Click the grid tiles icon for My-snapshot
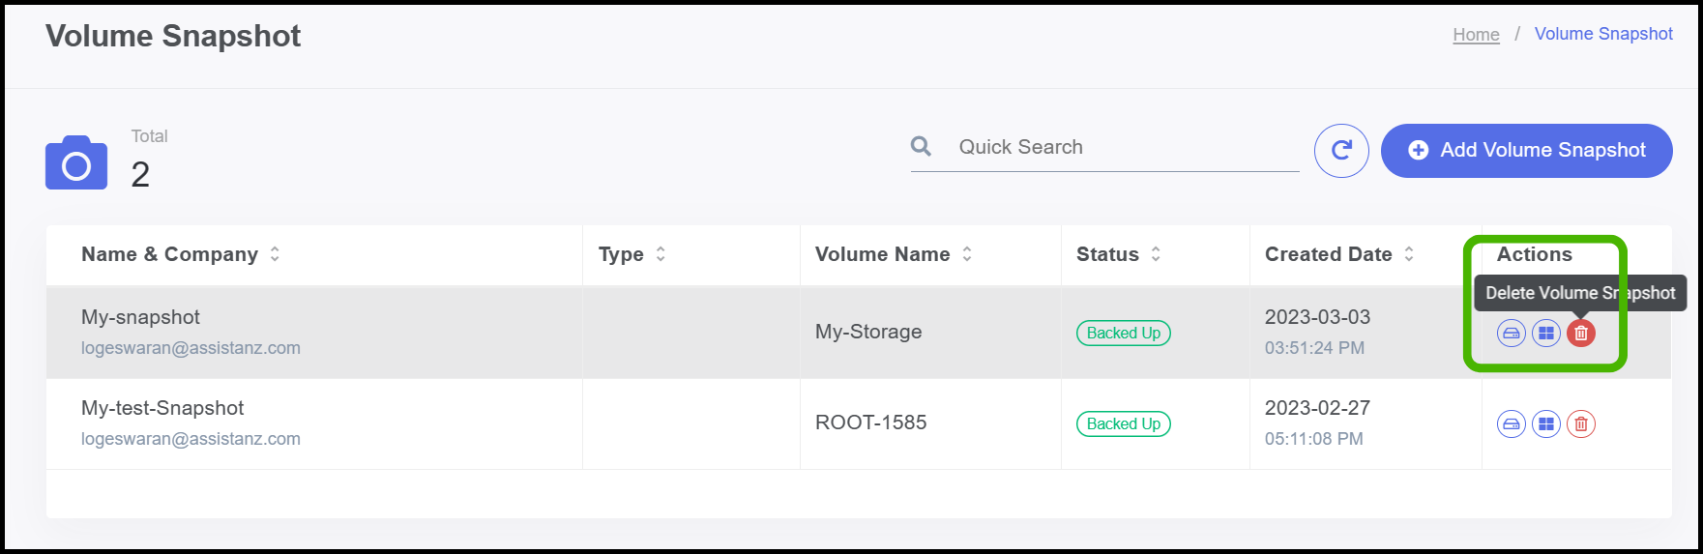This screenshot has width=1703, height=554. pos(1545,334)
